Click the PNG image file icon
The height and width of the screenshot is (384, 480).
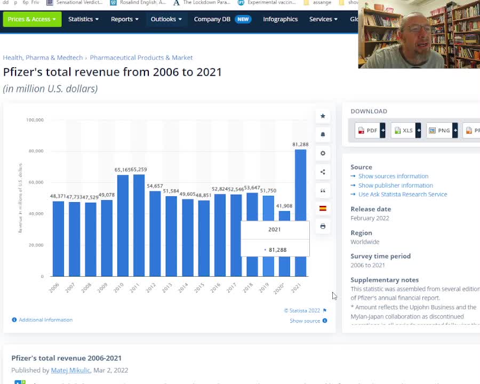[432, 131]
